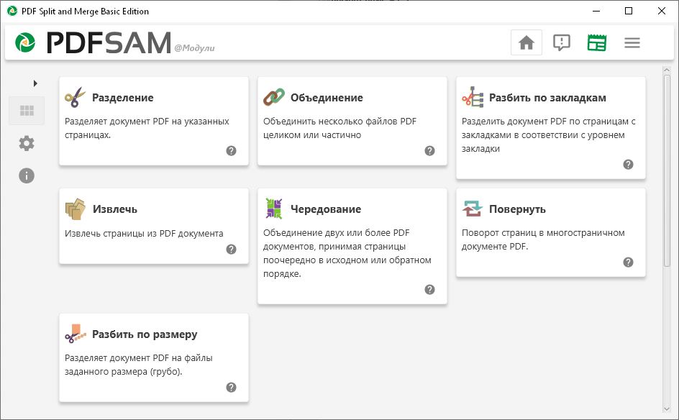Open the feedback speech-bubble icon
This screenshot has height=420, width=679.
click(562, 42)
